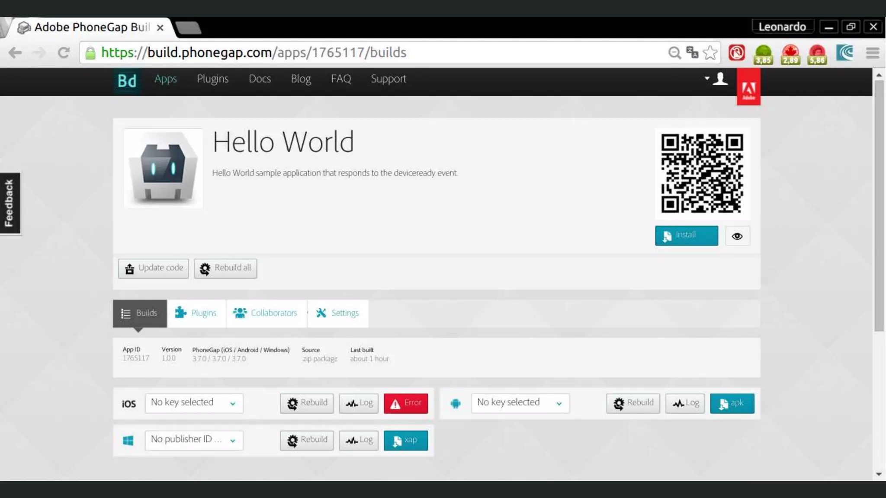Click the red iOS Error button
The height and width of the screenshot is (498, 886).
pos(405,403)
